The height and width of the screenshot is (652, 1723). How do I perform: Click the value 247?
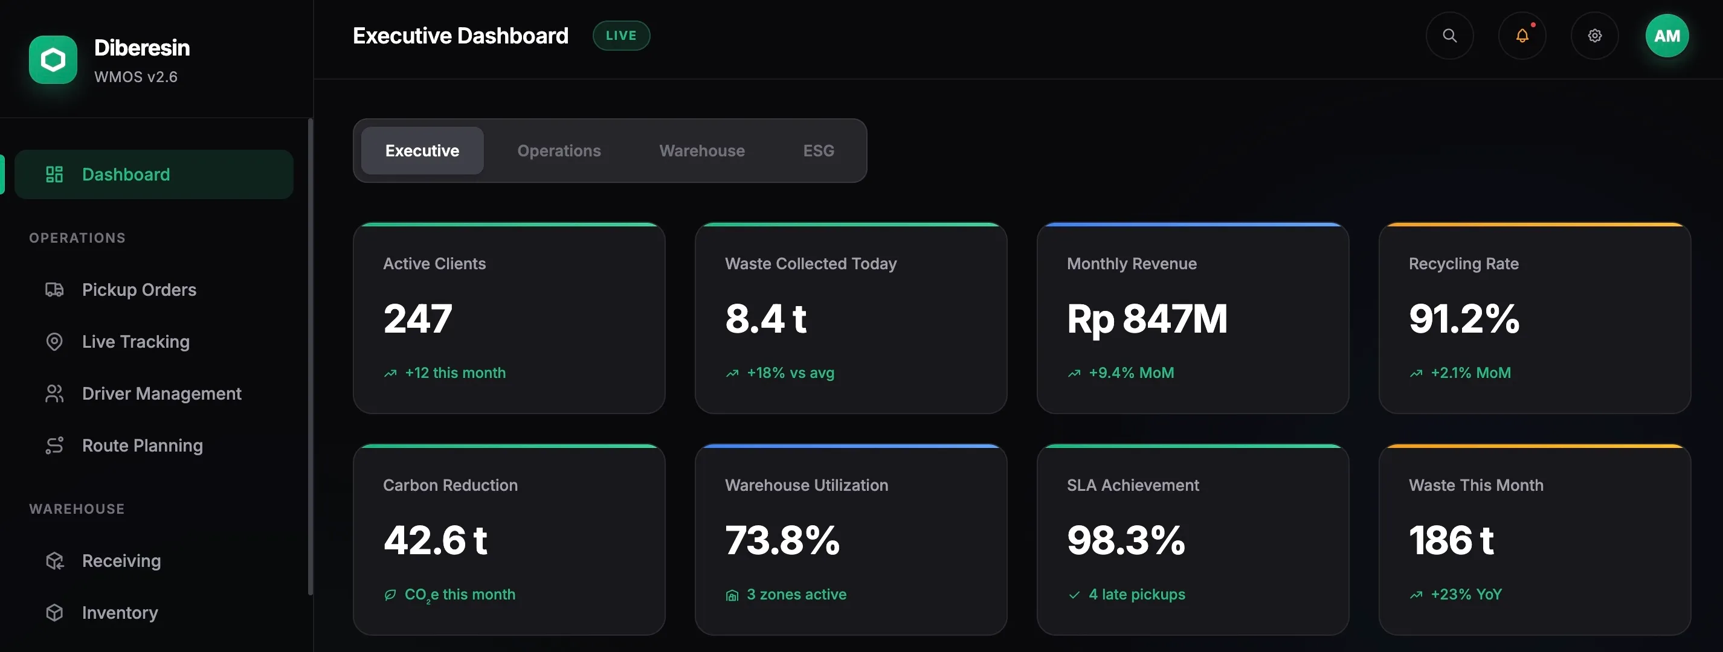pyautogui.click(x=417, y=318)
